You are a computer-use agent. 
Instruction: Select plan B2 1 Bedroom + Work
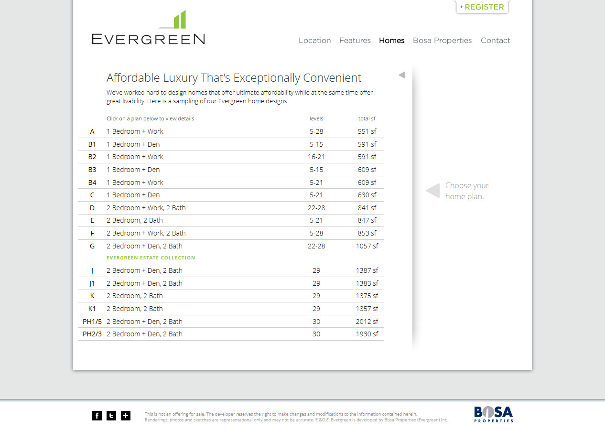231,157
